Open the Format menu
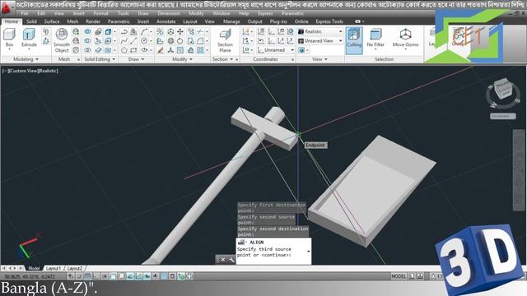The width and height of the screenshot is (527, 296). point(100,13)
